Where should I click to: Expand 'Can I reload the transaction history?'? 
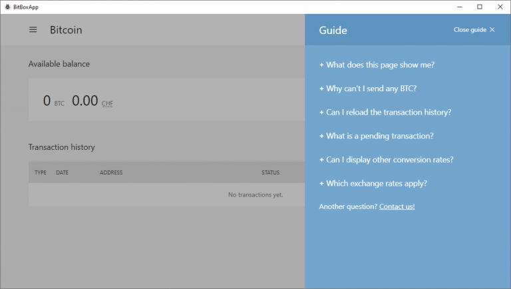(385, 112)
